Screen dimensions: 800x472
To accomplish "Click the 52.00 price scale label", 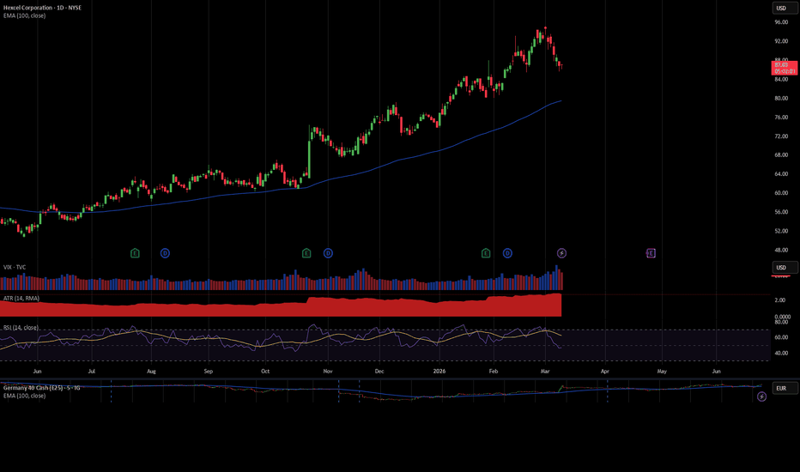I will [x=781, y=231].
